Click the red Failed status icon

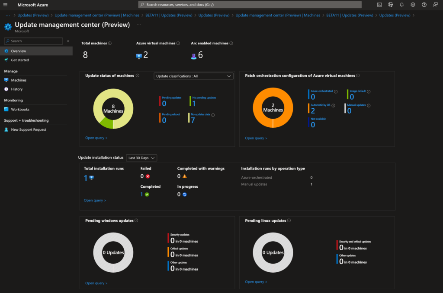pos(148,176)
